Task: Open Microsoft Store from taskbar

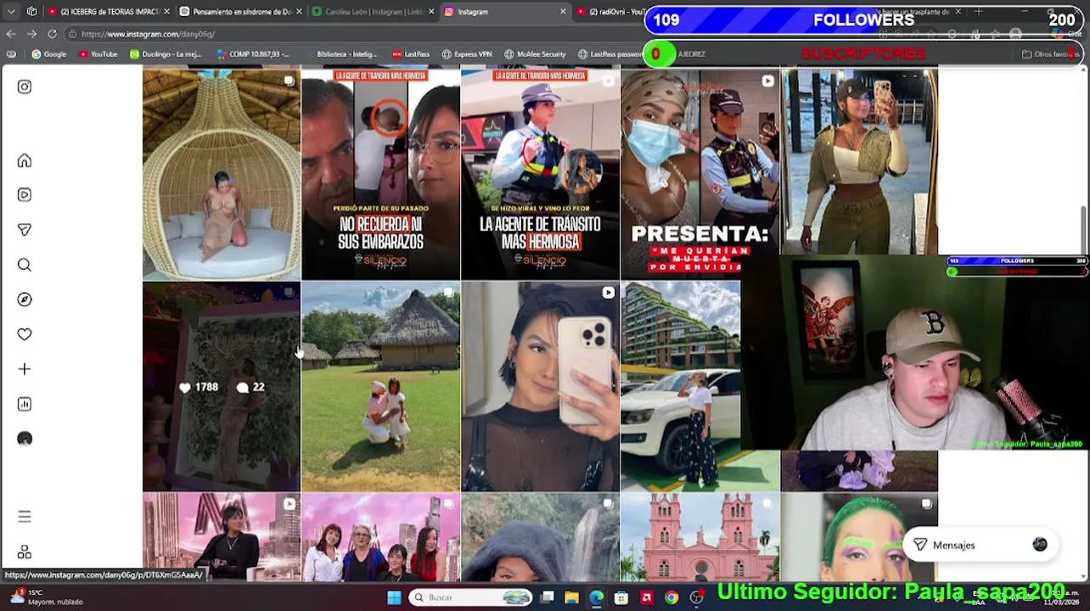Action: [x=621, y=597]
